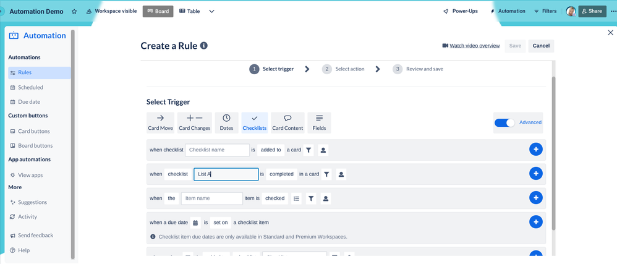Select the Checklists trigger tab
617x264 pixels.
[255, 123]
